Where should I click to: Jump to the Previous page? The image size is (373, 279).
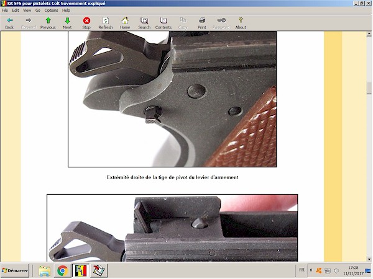pyautogui.click(x=48, y=24)
